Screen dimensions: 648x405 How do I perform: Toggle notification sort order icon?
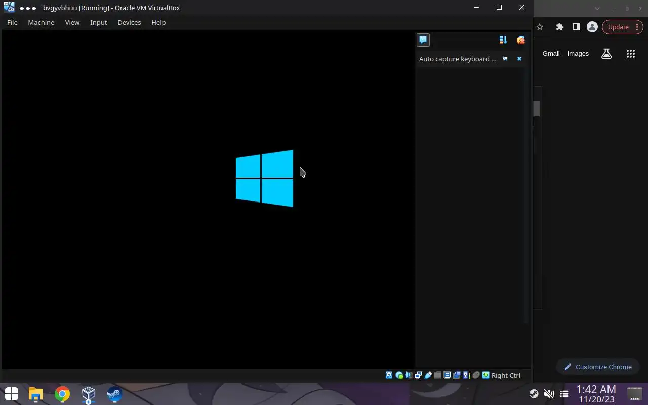(x=503, y=39)
